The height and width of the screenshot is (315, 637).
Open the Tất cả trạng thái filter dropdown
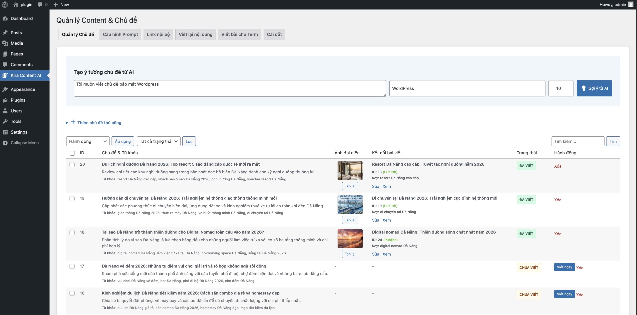coord(159,141)
